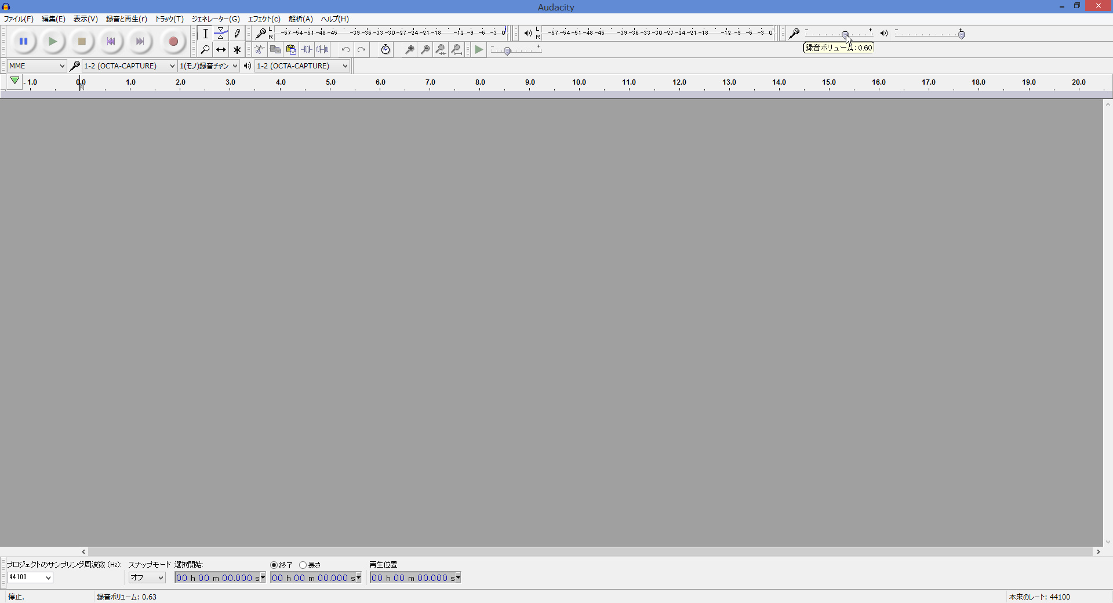This screenshot has height=603, width=1113.
Task: Select the 長さ radio button
Action: tap(303, 565)
